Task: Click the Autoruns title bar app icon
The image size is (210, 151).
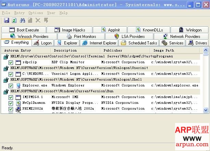Action: (4, 4)
